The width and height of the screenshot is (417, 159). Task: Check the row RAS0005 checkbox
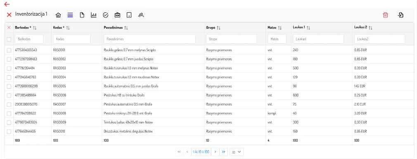pos(9,86)
